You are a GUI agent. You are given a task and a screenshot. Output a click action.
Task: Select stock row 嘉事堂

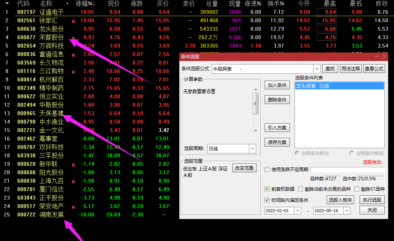point(90,139)
